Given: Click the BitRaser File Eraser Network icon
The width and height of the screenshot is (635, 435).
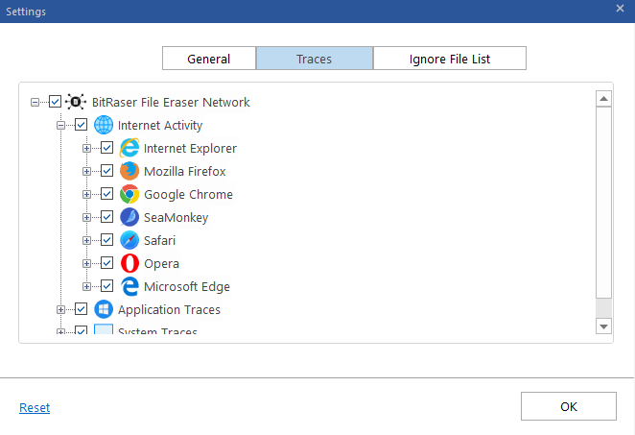Looking at the screenshot, I should [76, 102].
